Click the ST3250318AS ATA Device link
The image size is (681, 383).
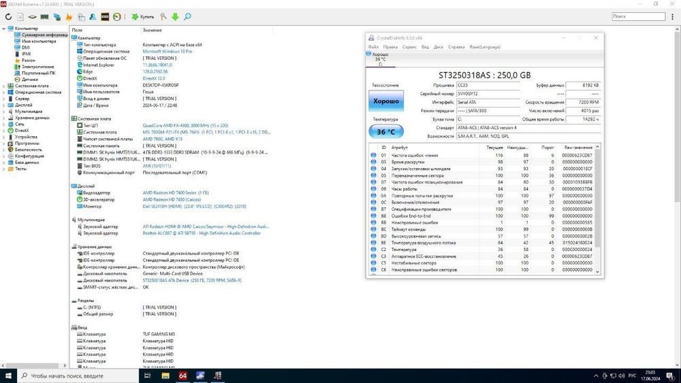tap(192, 280)
